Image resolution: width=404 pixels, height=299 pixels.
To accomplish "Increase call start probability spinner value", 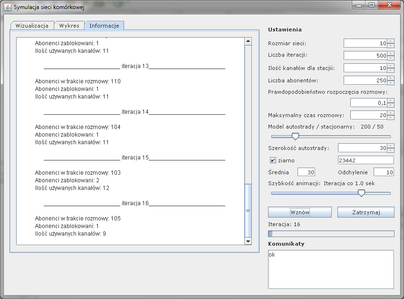I will 391,100.
